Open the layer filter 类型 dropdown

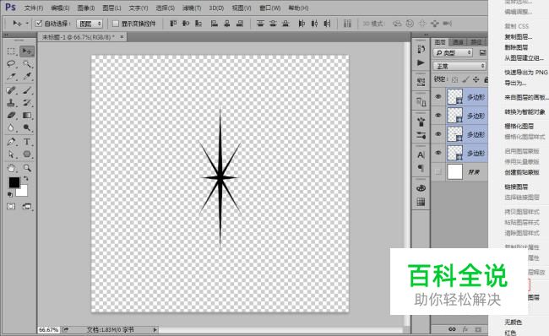(x=453, y=53)
